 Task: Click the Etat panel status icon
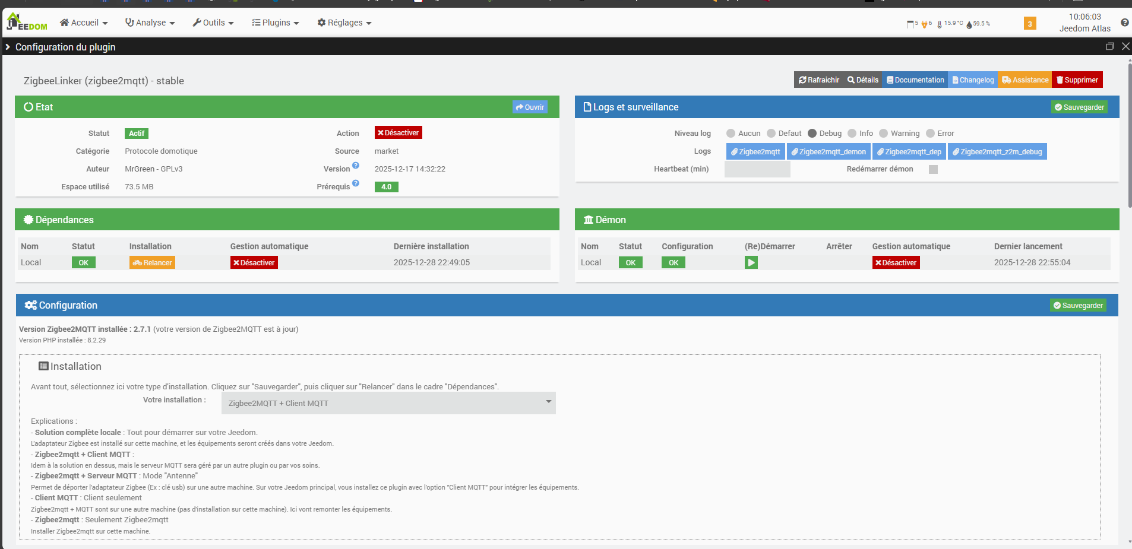[x=29, y=107]
